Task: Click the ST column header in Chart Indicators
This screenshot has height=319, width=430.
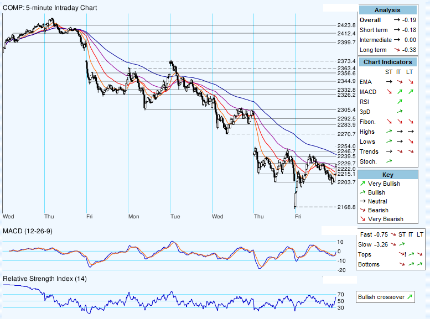Action: (388, 72)
